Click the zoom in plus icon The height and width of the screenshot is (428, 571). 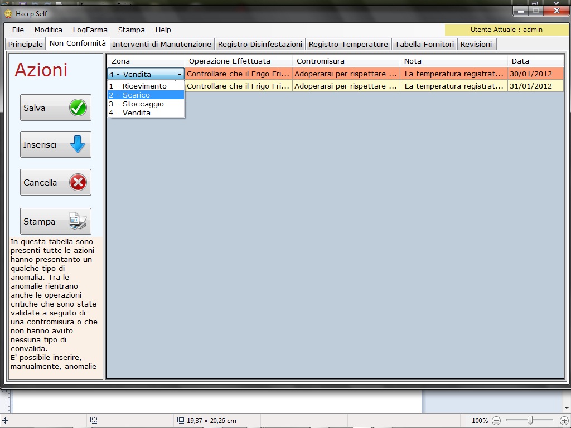tap(564, 421)
